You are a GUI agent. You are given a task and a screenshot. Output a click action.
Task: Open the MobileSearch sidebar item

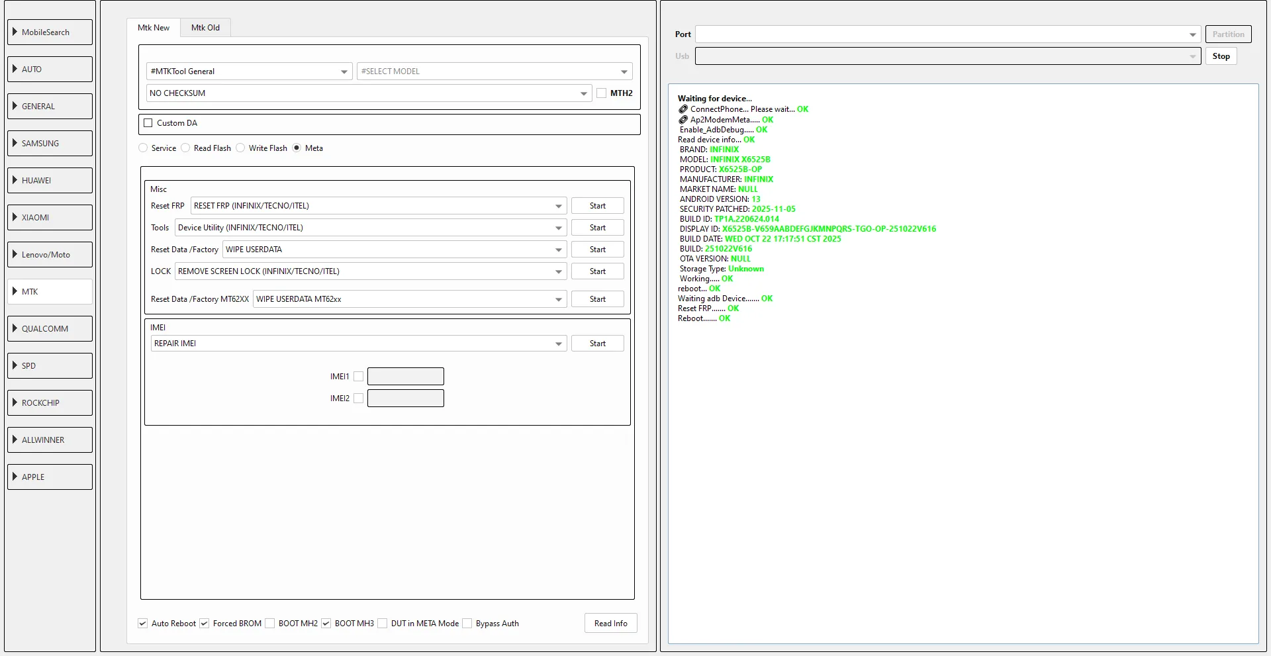click(x=50, y=32)
